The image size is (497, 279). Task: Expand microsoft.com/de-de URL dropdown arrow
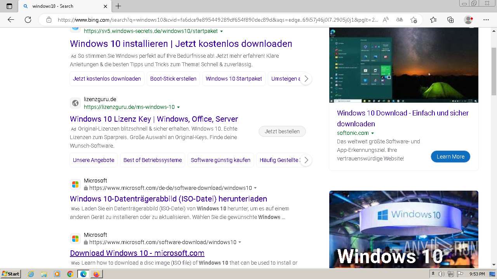pyautogui.click(x=255, y=188)
